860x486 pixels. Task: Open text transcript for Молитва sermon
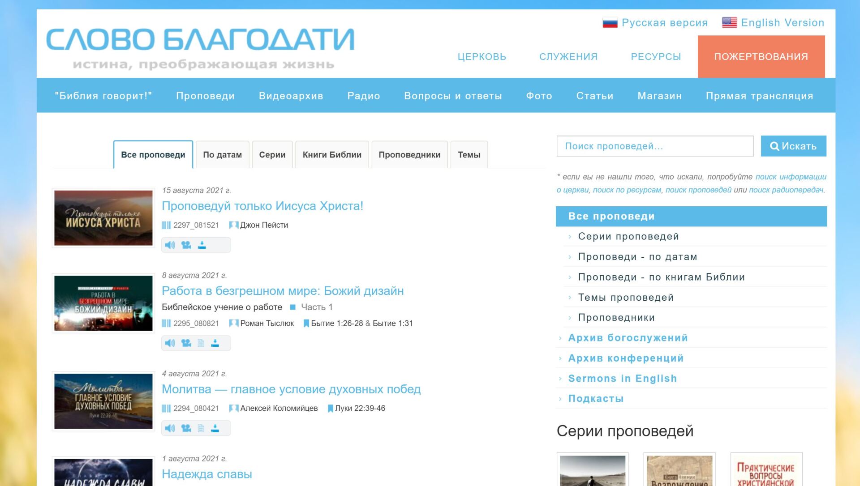pos(201,428)
